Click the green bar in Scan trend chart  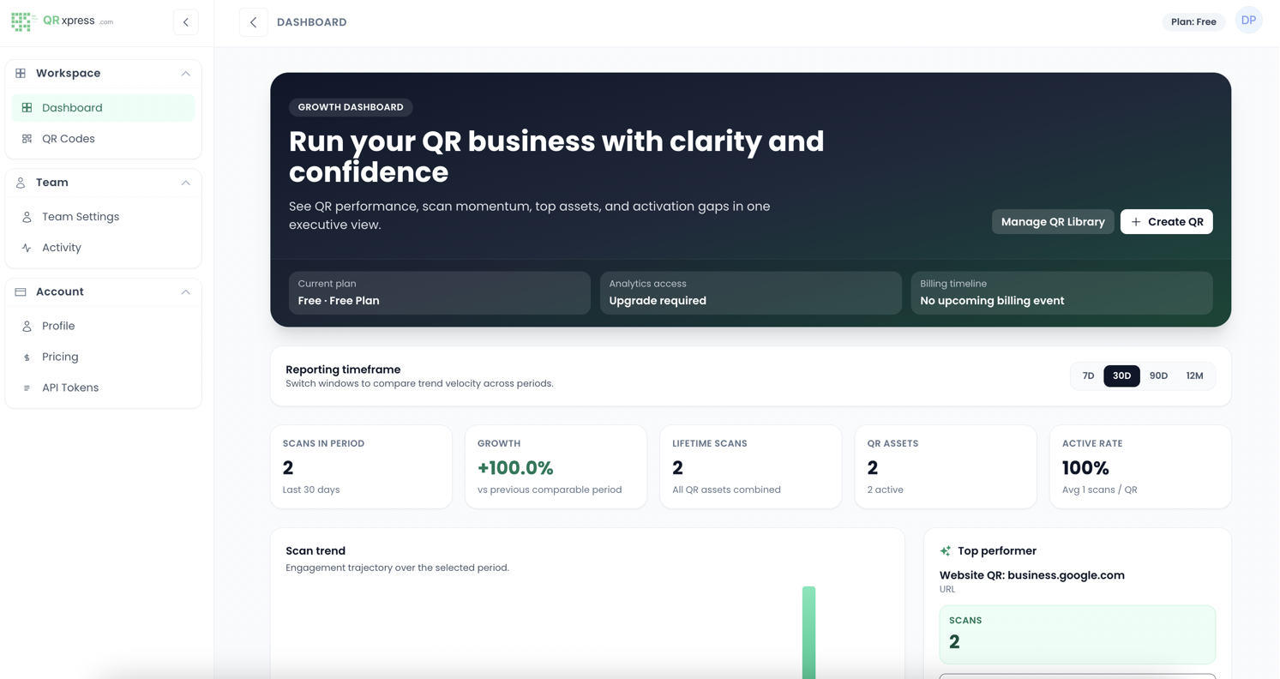[808, 633]
